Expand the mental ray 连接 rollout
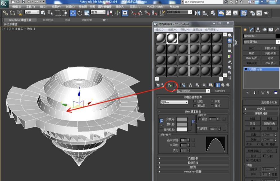This screenshot has height=181, width=280. click(x=193, y=171)
